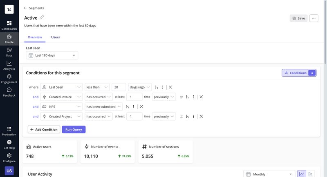The image size is (327, 177).
Task: Click the days value field showing 30
Action: [x=119, y=87]
